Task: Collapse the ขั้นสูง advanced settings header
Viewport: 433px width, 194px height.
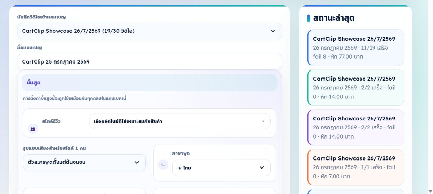Action: pos(149,83)
